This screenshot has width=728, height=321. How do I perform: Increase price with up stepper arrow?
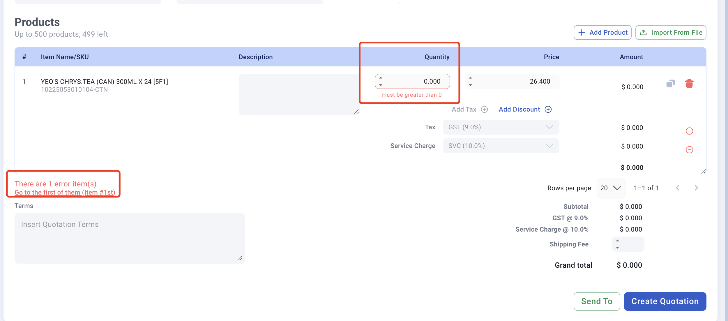coord(470,78)
